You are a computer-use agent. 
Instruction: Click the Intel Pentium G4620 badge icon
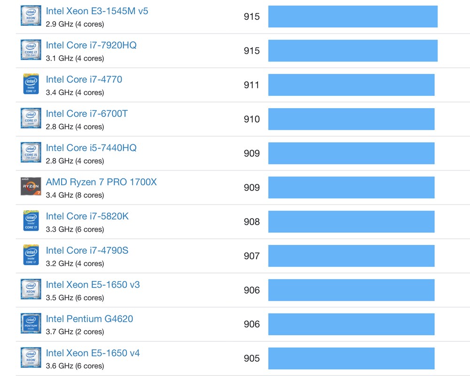pyautogui.click(x=31, y=323)
